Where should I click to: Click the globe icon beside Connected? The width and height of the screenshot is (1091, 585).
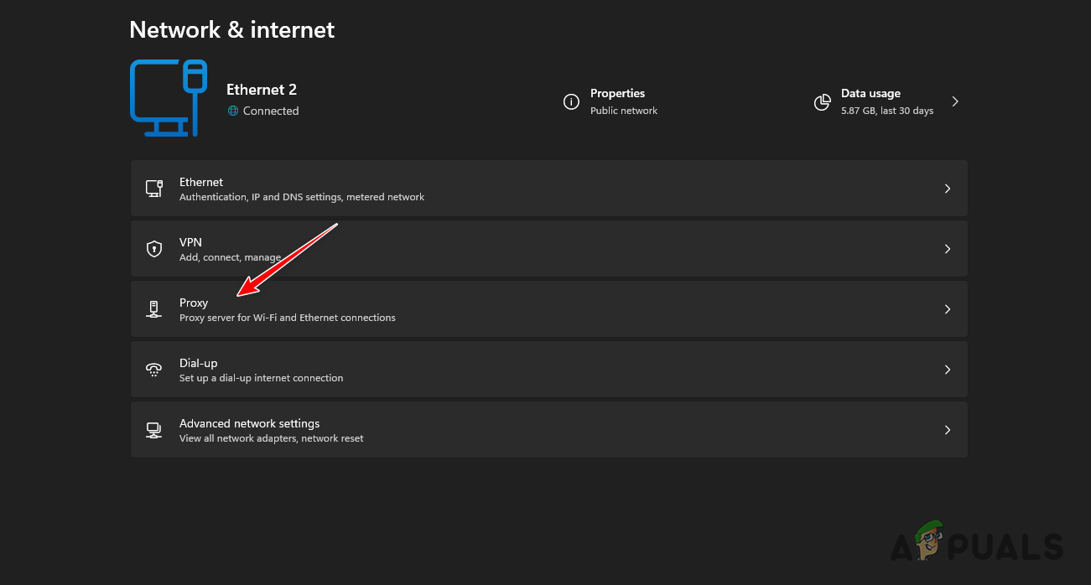click(x=233, y=111)
